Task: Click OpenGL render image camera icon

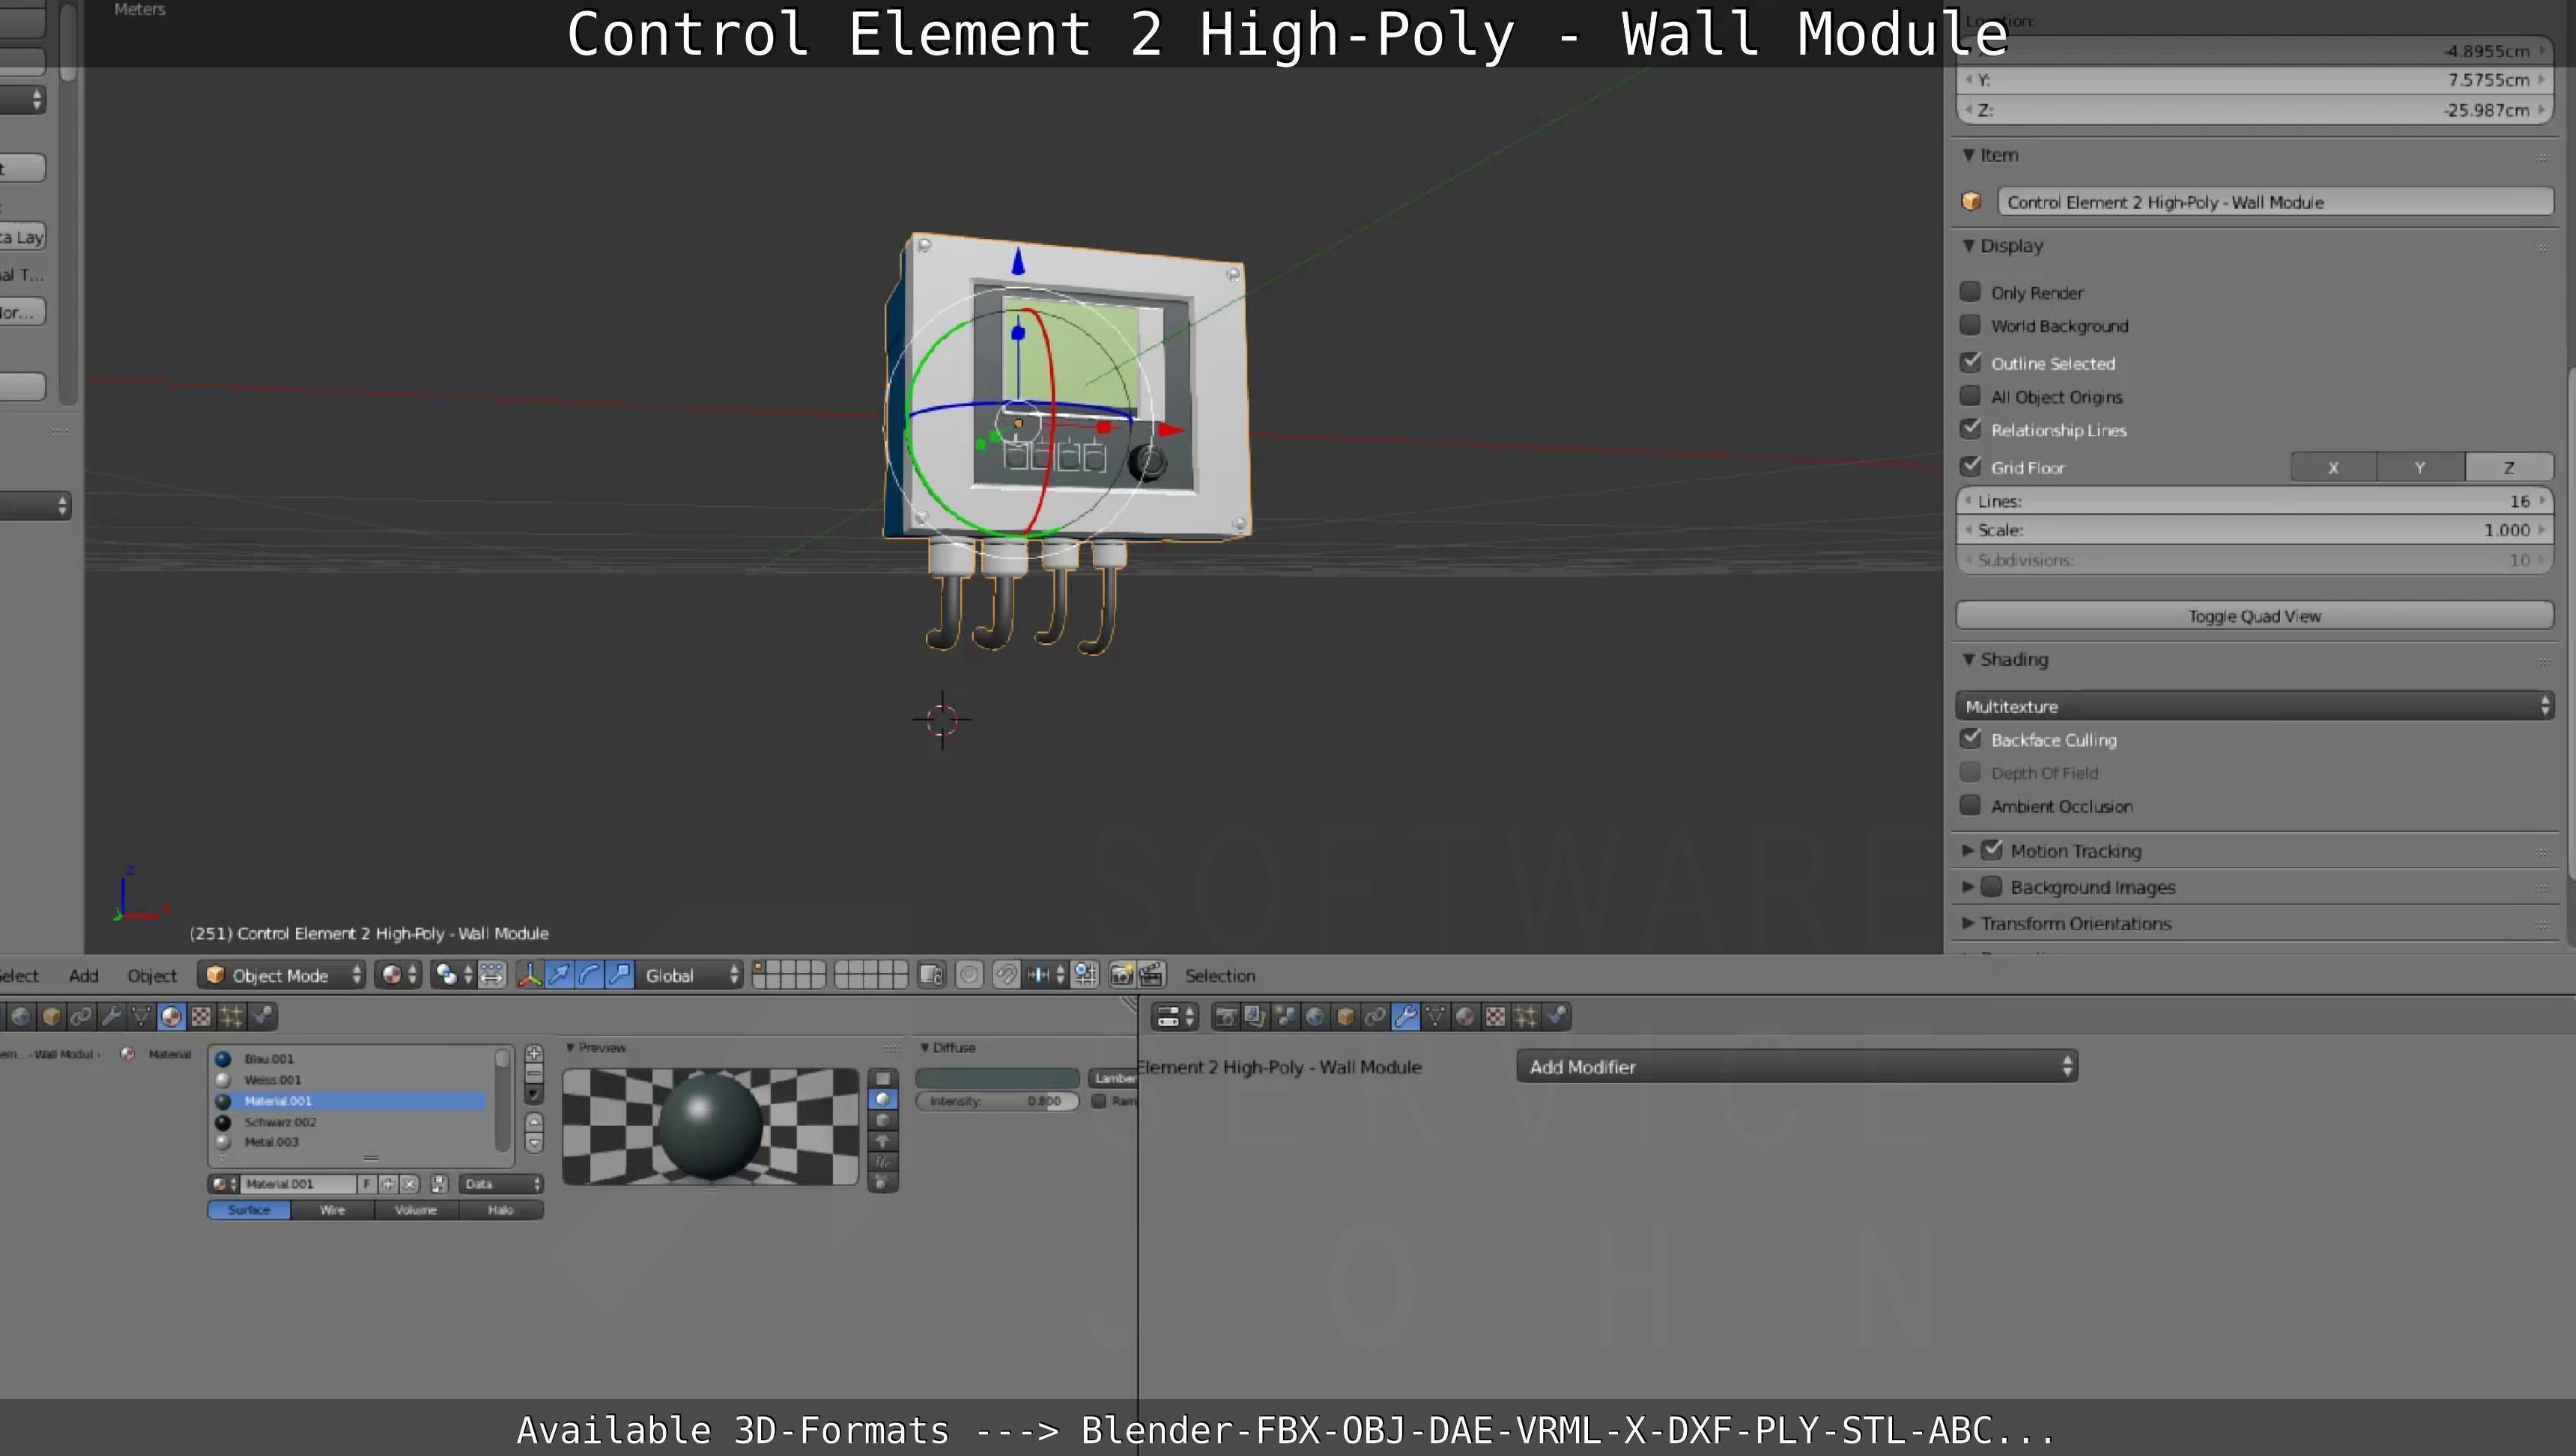Action: (x=1121, y=975)
